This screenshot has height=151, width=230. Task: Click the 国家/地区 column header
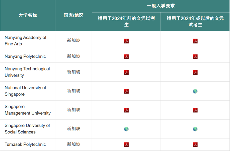click(x=74, y=15)
